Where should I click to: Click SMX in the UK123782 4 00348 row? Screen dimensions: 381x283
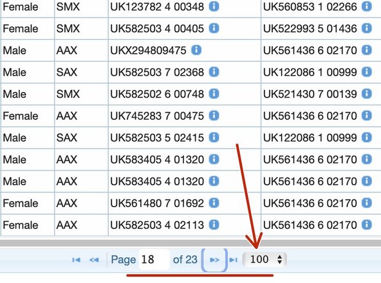click(x=68, y=7)
